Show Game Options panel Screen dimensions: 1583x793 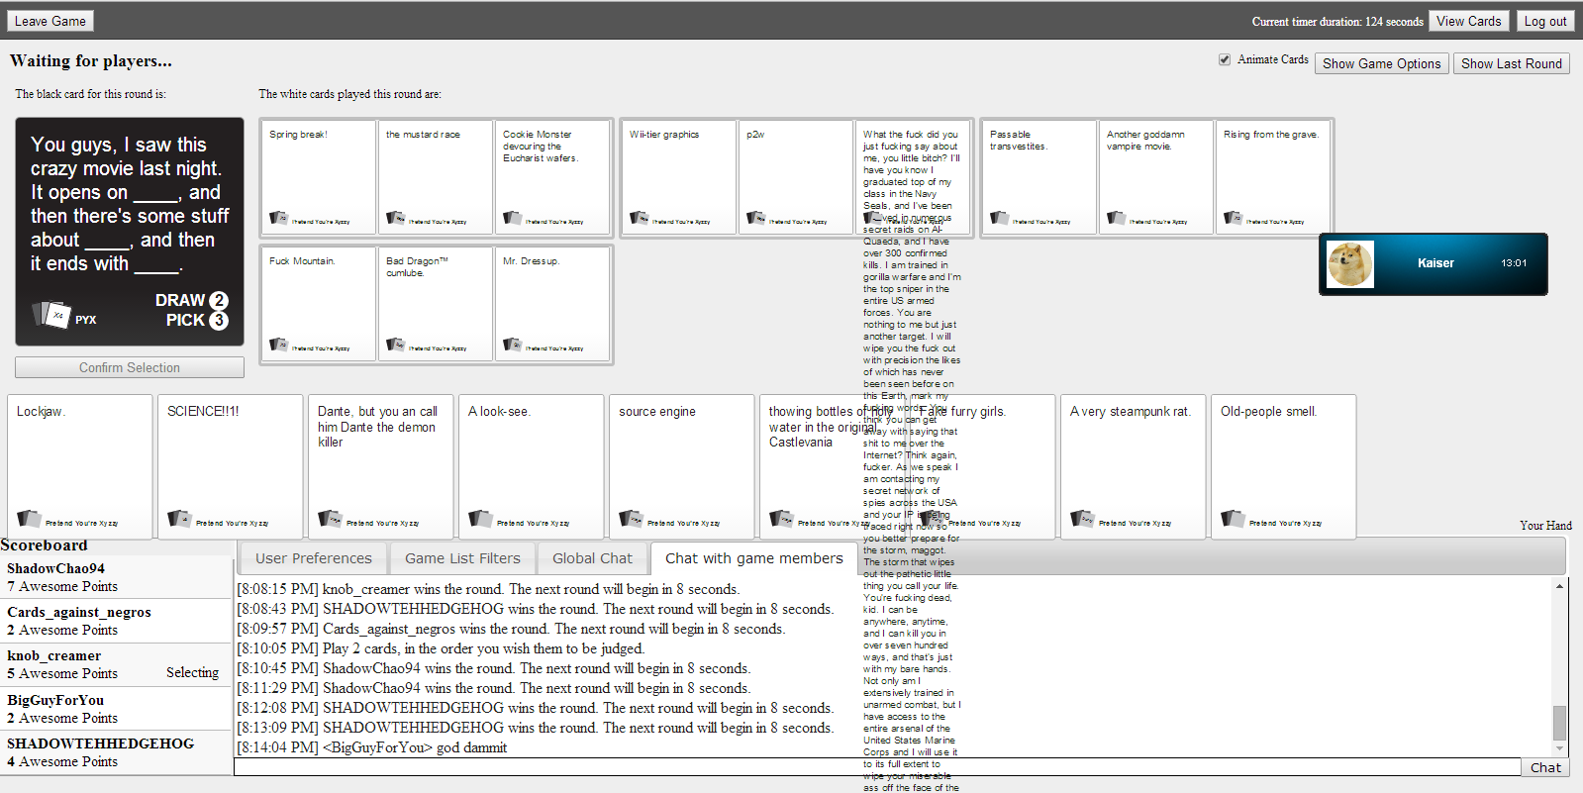(1381, 63)
